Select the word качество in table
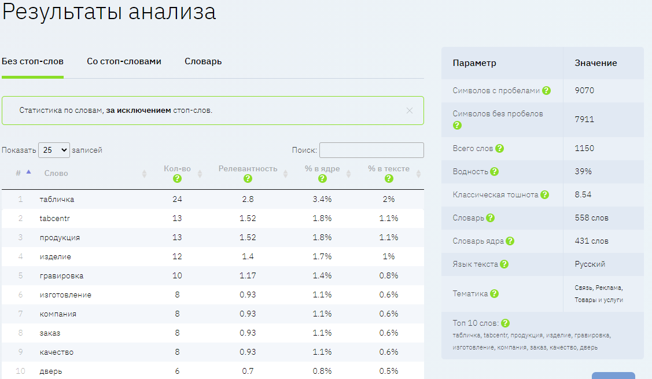The image size is (652, 379). click(57, 352)
